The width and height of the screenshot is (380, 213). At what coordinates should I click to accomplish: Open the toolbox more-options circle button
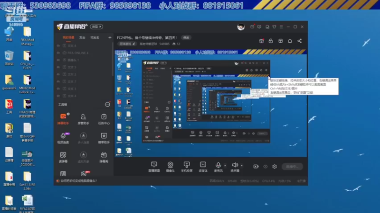point(107,104)
